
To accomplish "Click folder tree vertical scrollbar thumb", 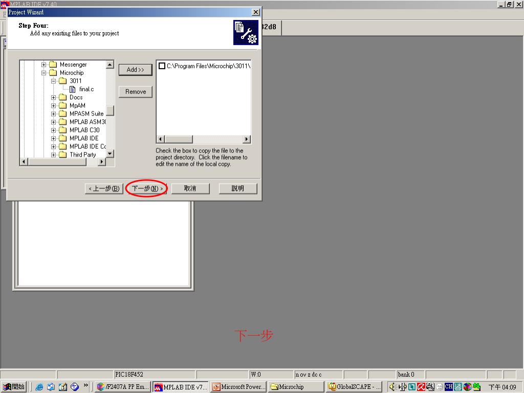I will (110, 111).
